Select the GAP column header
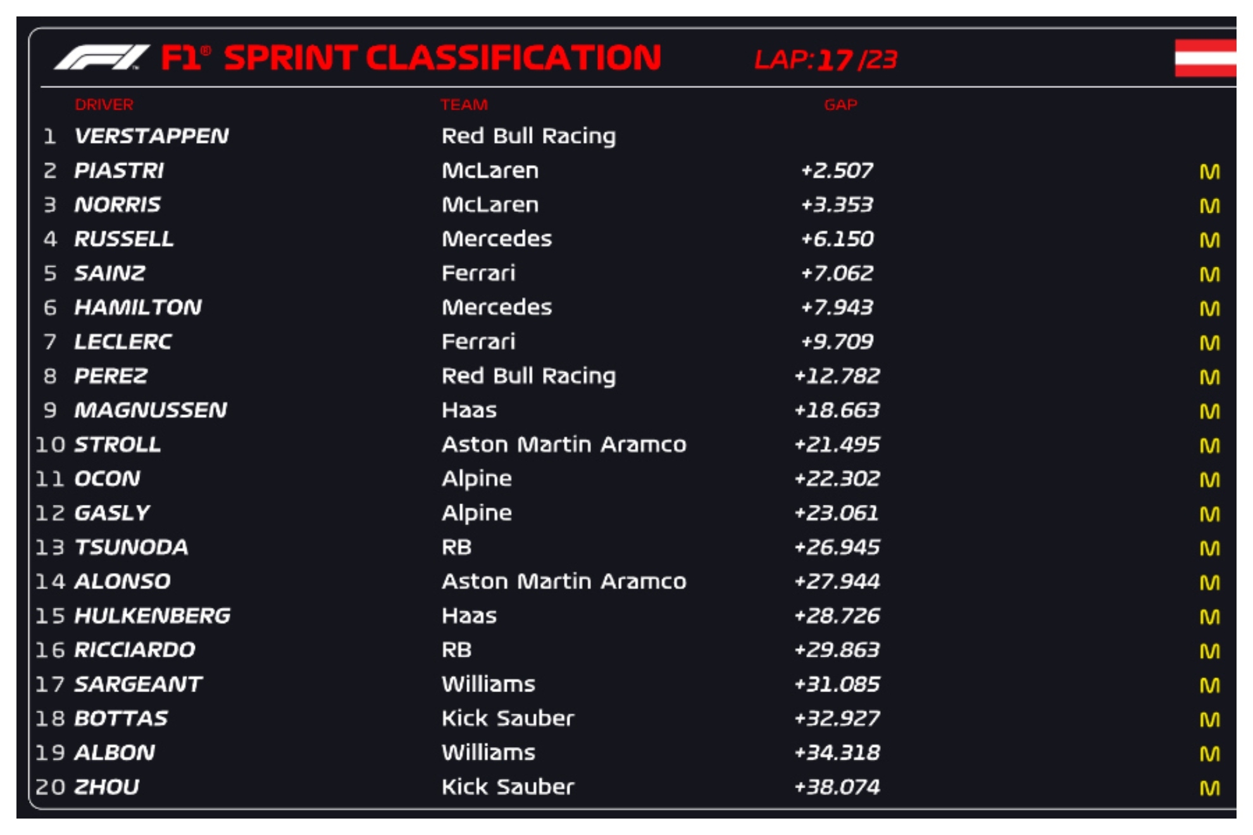This screenshot has width=1253, height=835. click(840, 104)
